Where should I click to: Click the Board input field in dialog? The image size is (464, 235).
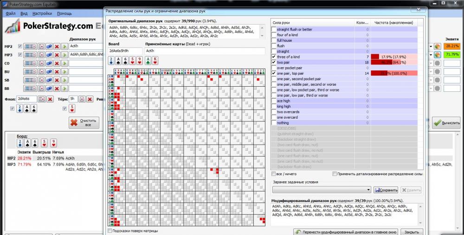[125, 51]
